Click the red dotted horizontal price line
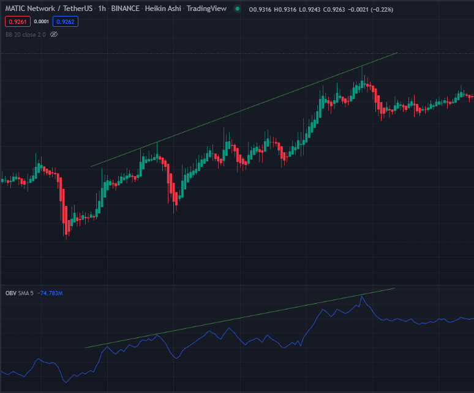 point(237,54)
